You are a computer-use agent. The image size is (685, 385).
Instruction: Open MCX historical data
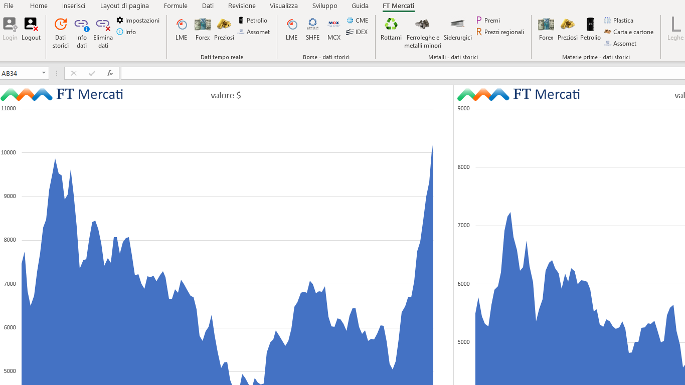pyautogui.click(x=333, y=29)
